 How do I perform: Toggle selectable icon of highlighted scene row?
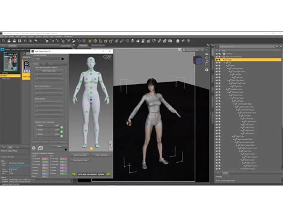click(220, 60)
